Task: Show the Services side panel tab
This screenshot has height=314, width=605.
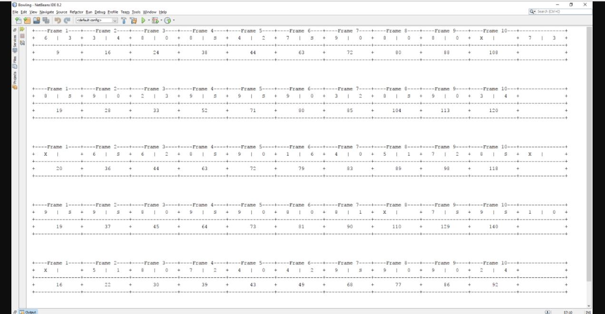Action: (x=15, y=43)
